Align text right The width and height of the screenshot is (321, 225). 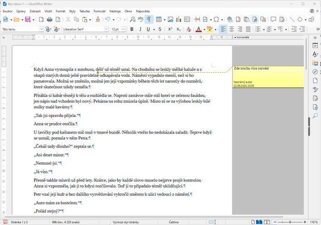[x=240, y=29]
